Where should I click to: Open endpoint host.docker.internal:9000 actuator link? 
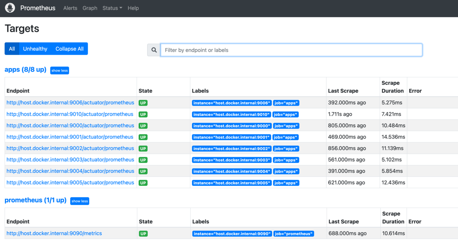(x=70, y=125)
